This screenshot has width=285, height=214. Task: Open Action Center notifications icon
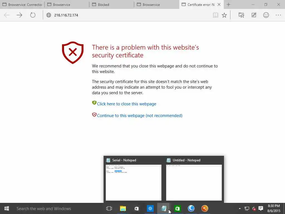261,208
